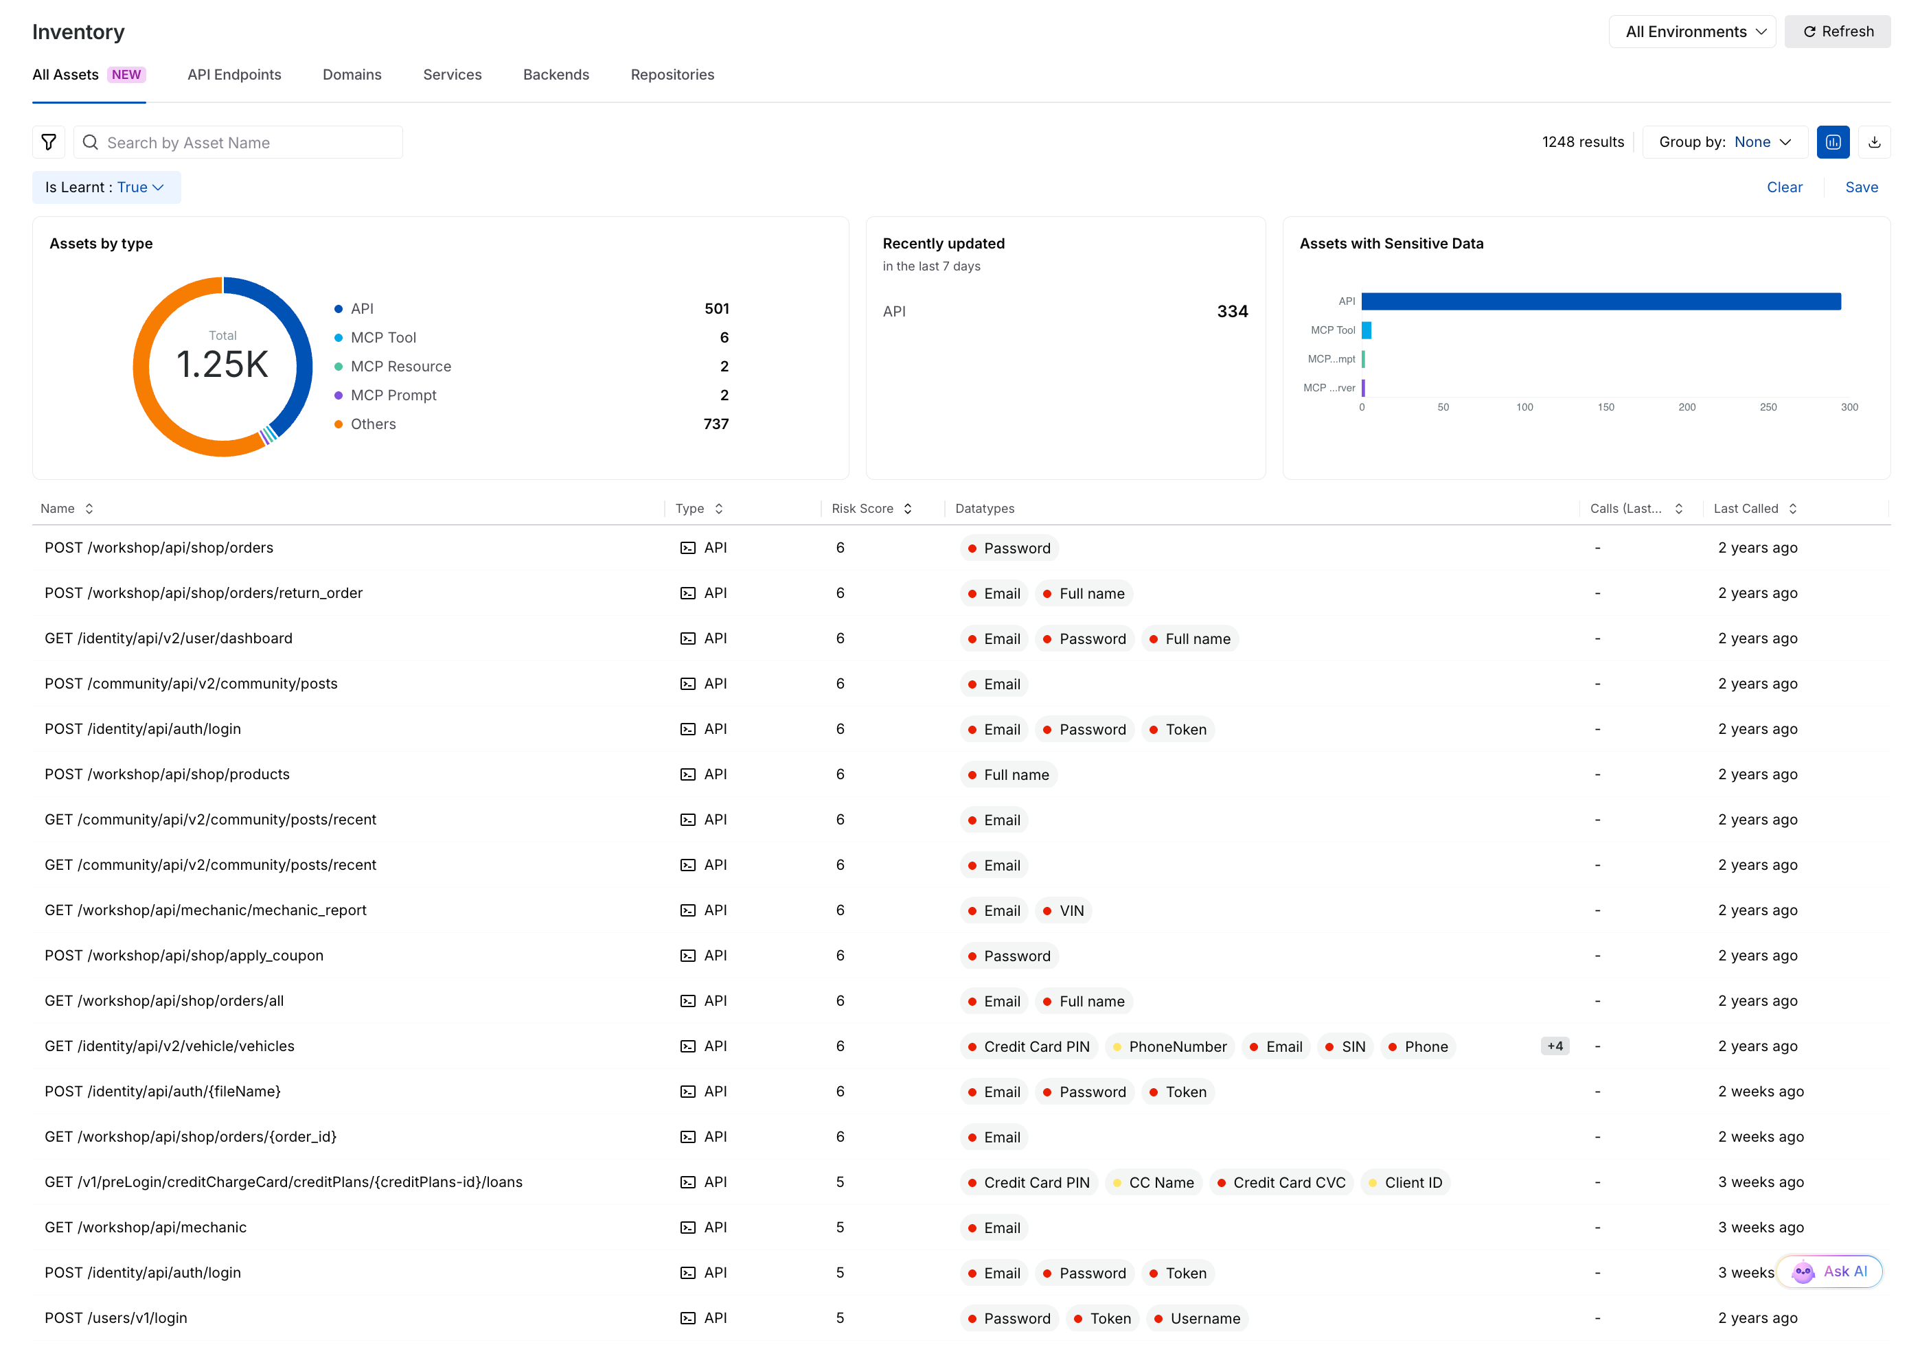Image resolution: width=1920 pixels, height=1347 pixels.
Task: Sort by Calls column arrows
Action: coord(1678,508)
